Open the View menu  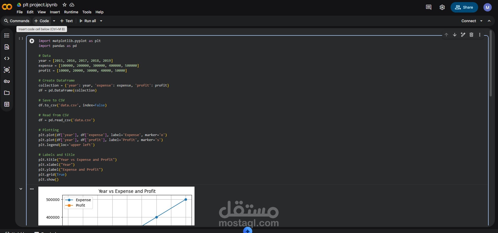(x=42, y=12)
